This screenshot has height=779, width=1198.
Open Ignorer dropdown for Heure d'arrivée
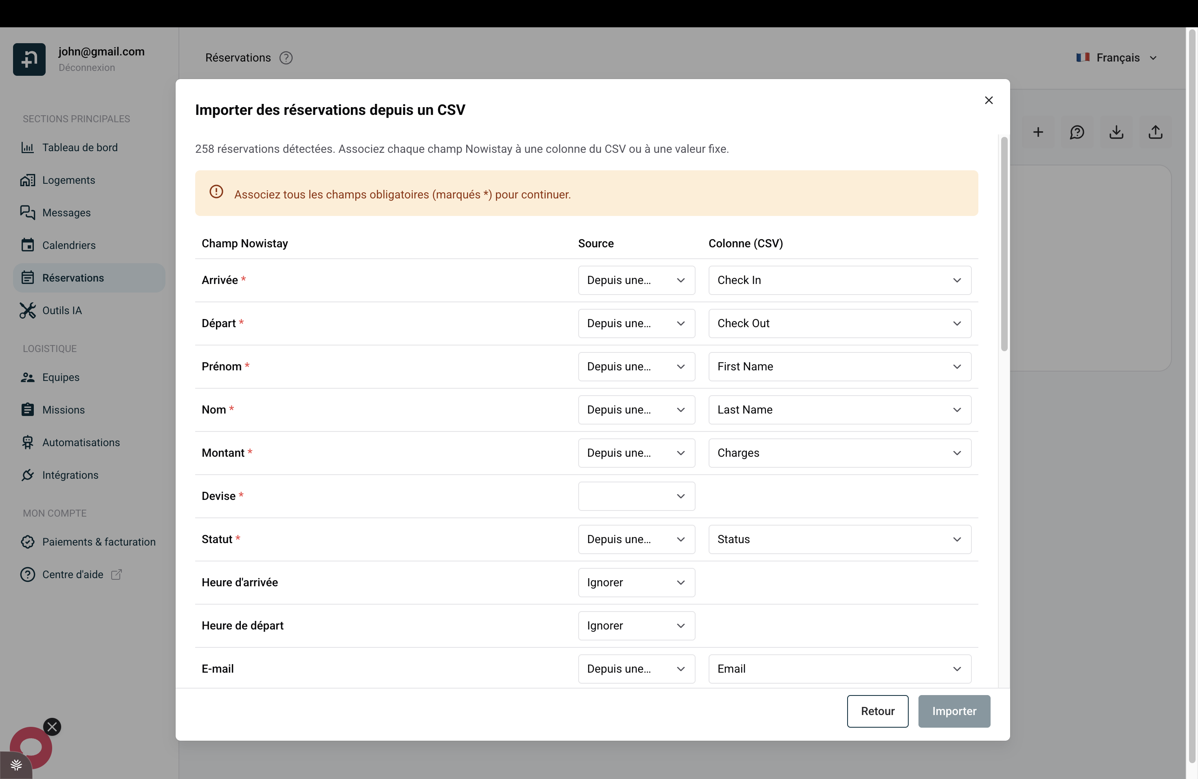click(636, 583)
